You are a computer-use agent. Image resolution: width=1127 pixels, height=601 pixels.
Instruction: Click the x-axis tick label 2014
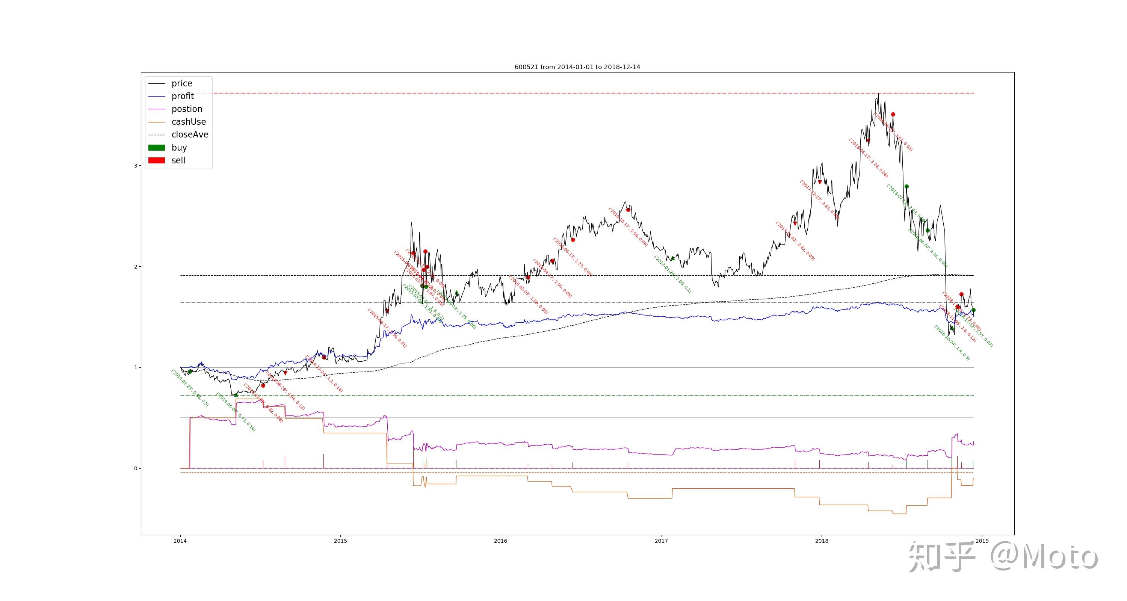180,541
